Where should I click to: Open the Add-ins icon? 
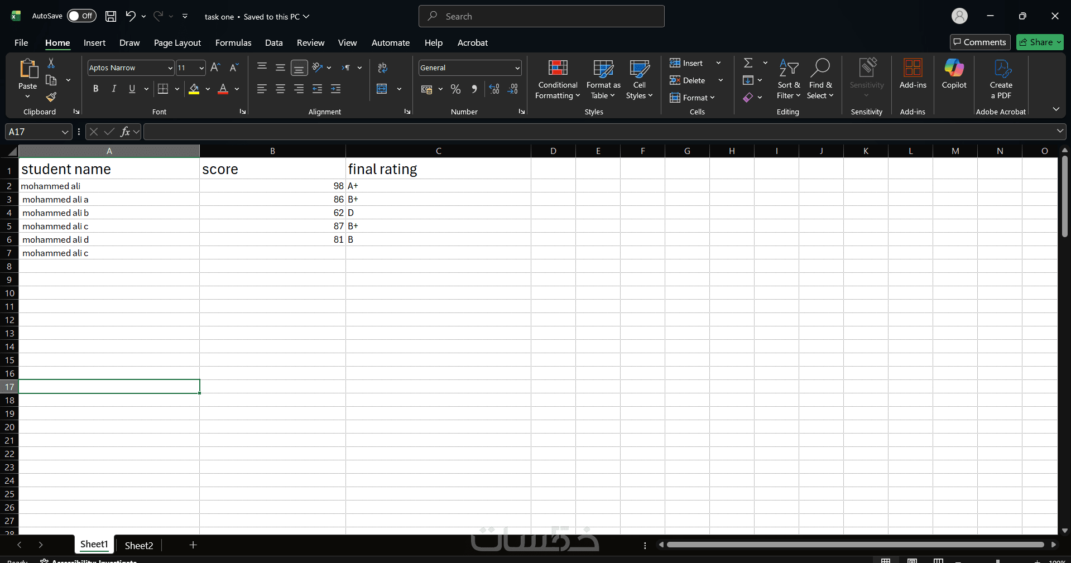point(912,68)
